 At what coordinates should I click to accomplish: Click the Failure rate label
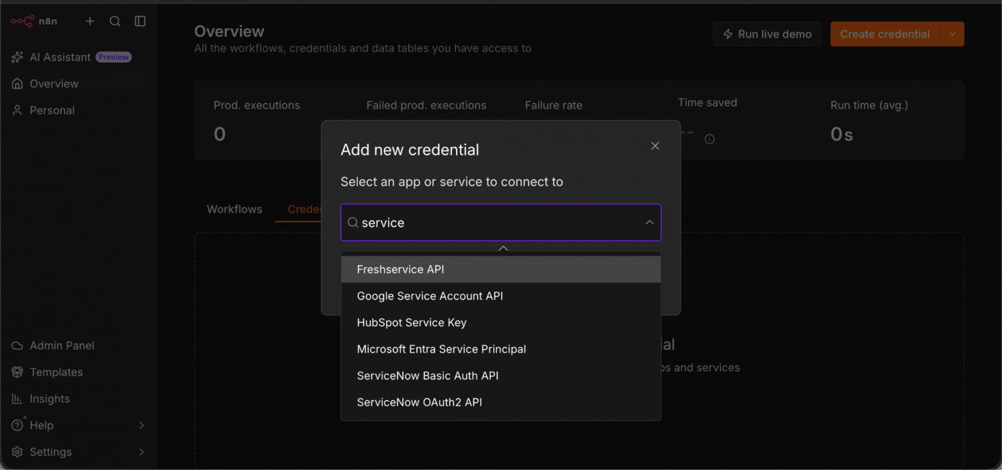point(554,105)
